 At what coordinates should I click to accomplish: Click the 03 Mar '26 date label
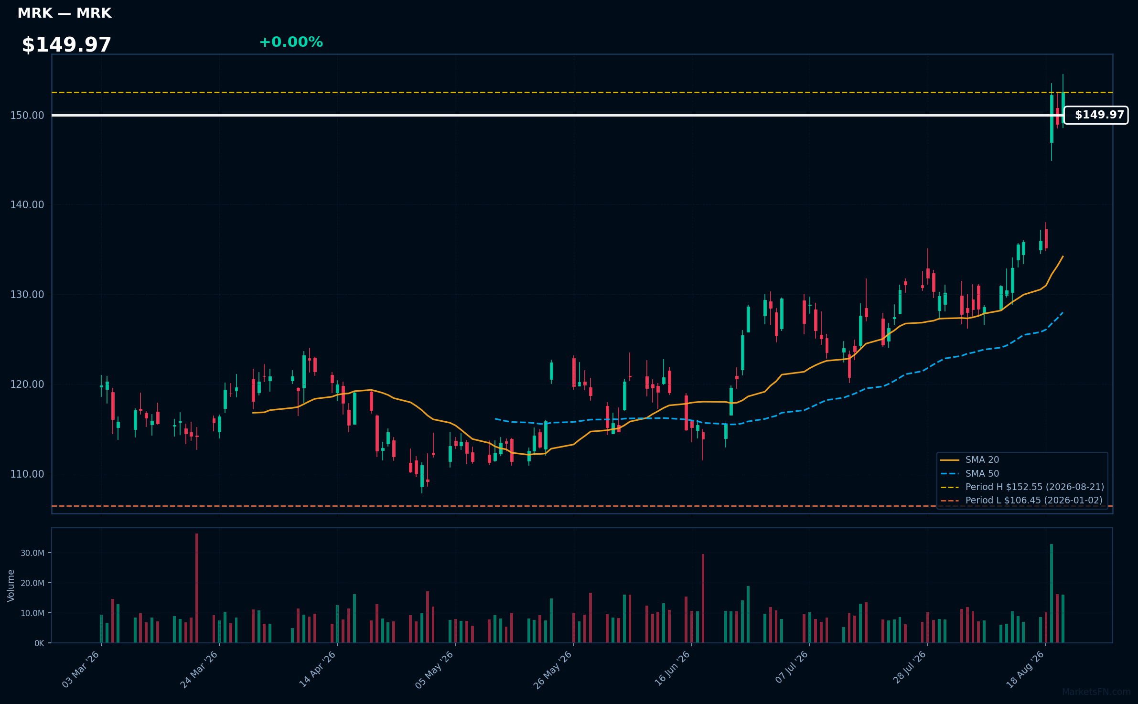pos(81,670)
